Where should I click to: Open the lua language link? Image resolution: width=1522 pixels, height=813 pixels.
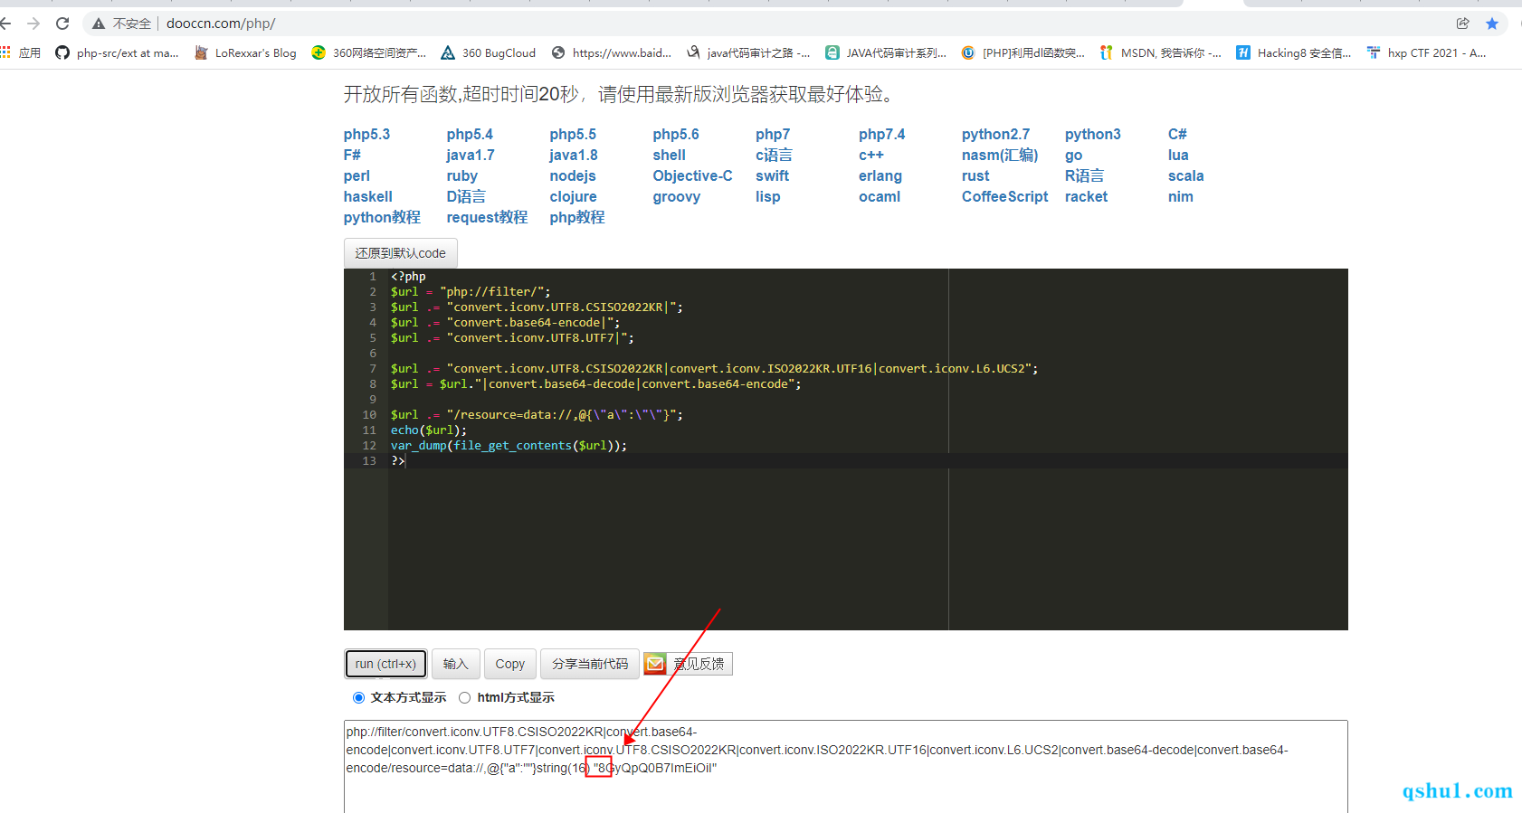coord(1178,155)
